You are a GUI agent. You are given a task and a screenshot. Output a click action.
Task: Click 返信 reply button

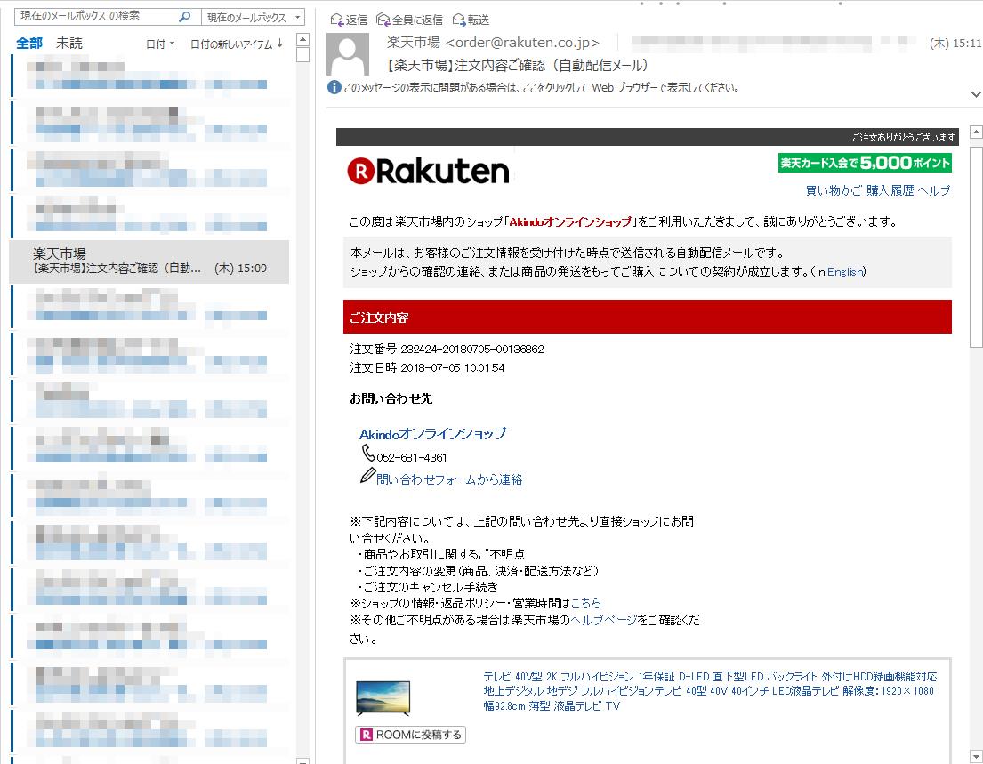tap(350, 20)
